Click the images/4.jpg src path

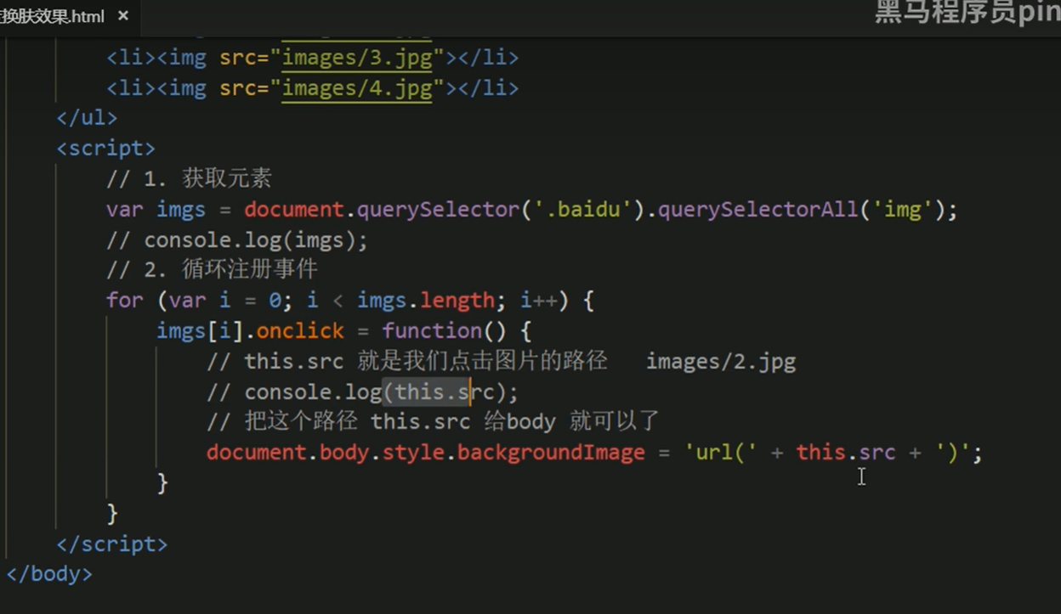coord(357,88)
